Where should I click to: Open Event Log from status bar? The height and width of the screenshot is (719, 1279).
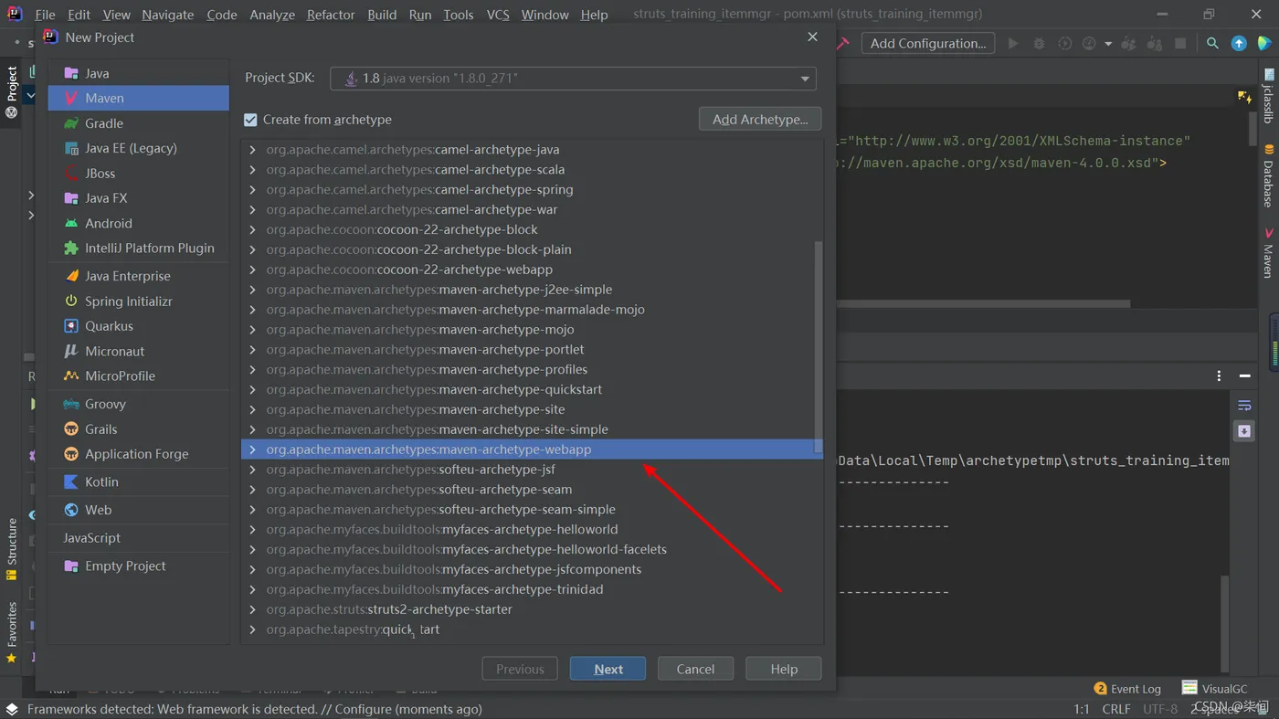[x=1127, y=689]
